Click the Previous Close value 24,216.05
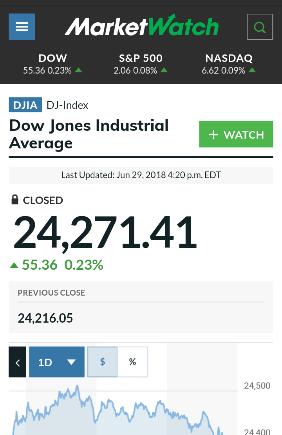This screenshot has width=282, height=435. point(45,318)
